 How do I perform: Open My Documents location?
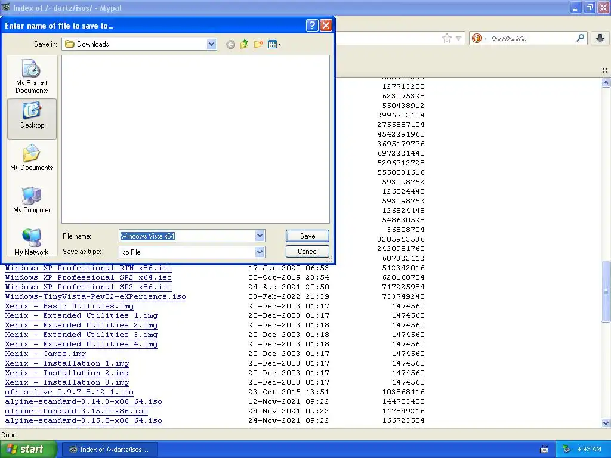pyautogui.click(x=32, y=157)
